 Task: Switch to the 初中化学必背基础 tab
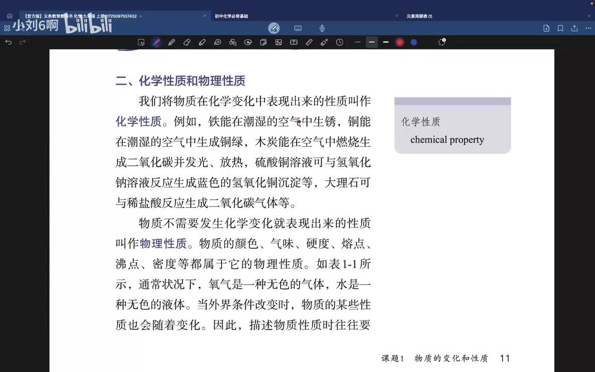point(231,16)
